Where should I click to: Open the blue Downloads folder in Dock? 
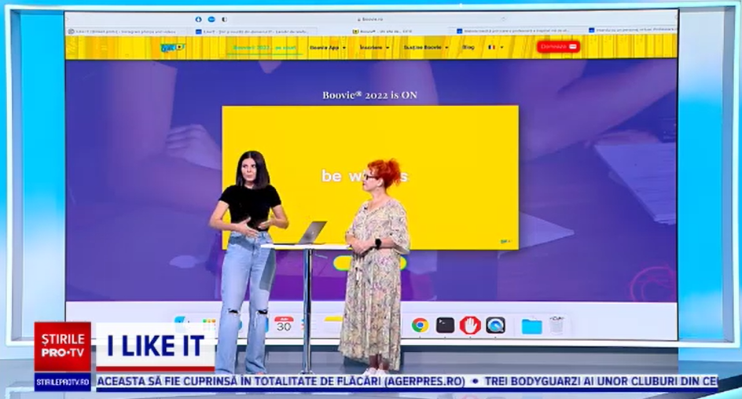point(531,326)
